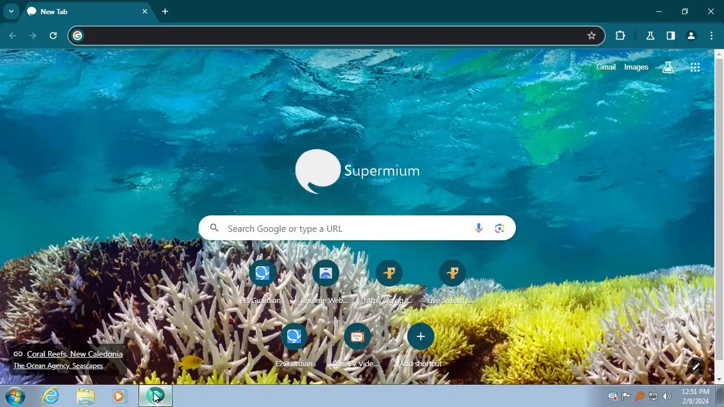Go forward to next page

(x=33, y=36)
